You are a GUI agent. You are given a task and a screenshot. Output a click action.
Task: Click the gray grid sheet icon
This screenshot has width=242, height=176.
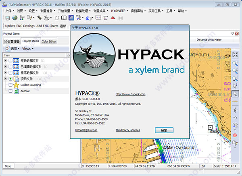121,19
